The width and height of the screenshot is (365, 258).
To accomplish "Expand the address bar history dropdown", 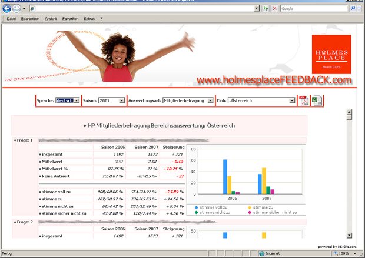I will (257, 9).
